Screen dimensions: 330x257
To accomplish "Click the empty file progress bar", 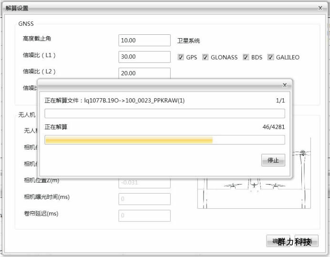I will tap(165, 113).
